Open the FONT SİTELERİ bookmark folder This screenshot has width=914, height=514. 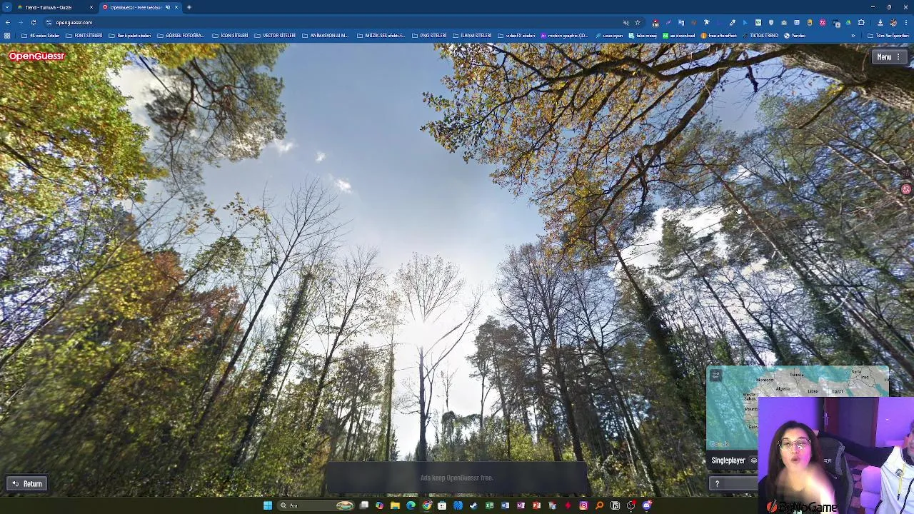[x=84, y=36]
